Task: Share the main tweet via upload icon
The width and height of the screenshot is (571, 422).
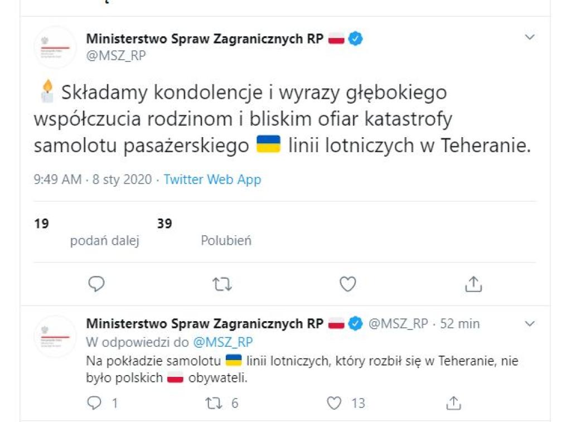Action: pos(473,284)
